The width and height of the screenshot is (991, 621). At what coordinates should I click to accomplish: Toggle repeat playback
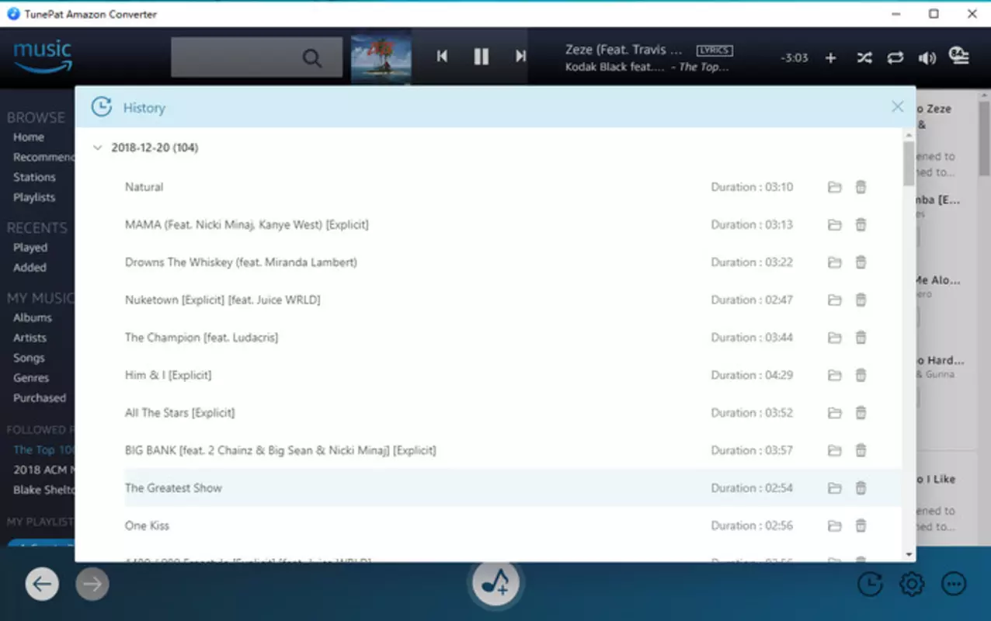[x=895, y=58]
